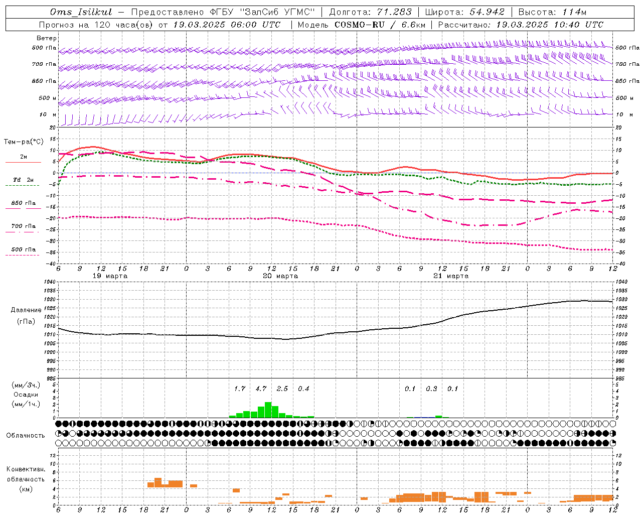The image size is (642, 514).
Task: Click the Td 2м dew point legend entry
Action: pyautogui.click(x=24, y=180)
